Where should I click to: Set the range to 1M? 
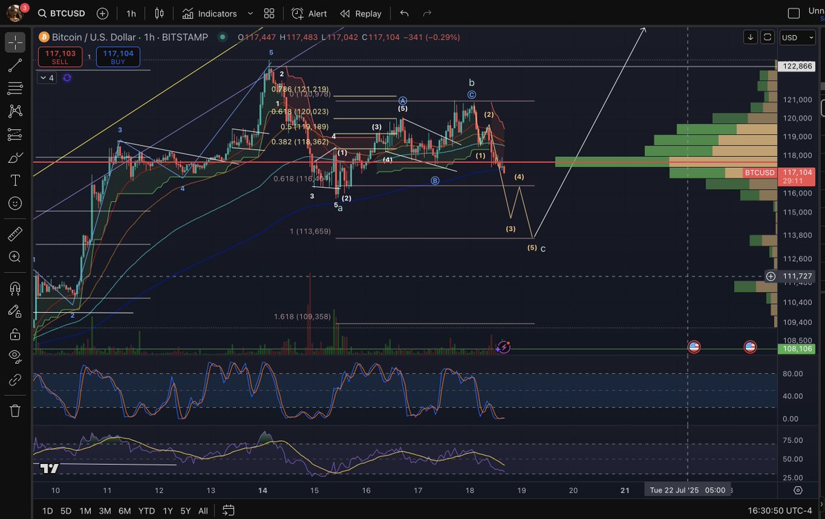click(85, 511)
